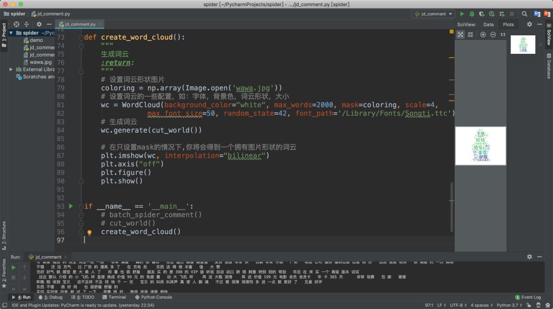Open the Event Log
This screenshot has height=309, width=553.
point(527,297)
